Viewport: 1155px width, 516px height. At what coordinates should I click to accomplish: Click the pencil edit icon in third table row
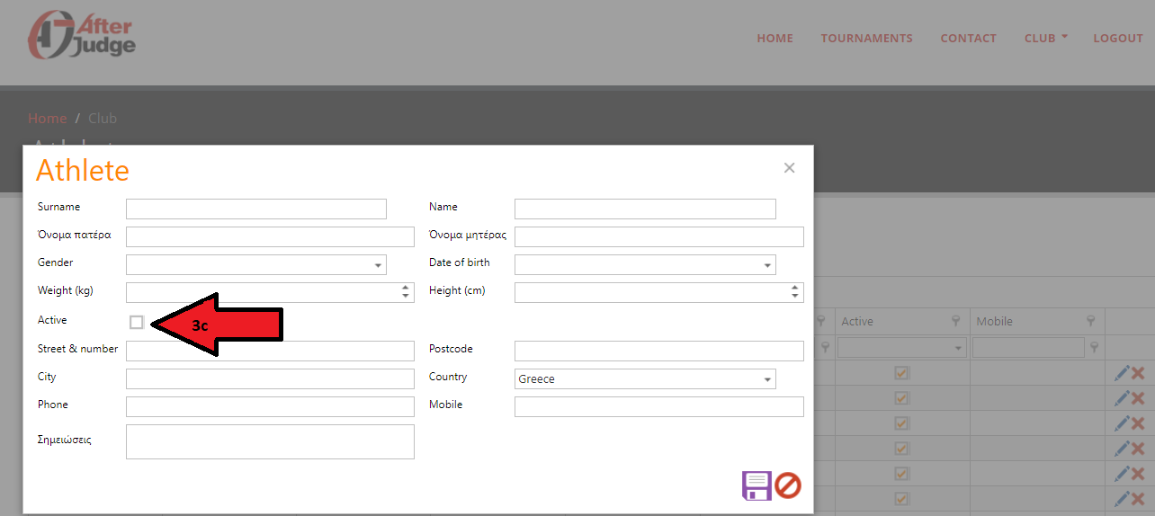(x=1121, y=423)
